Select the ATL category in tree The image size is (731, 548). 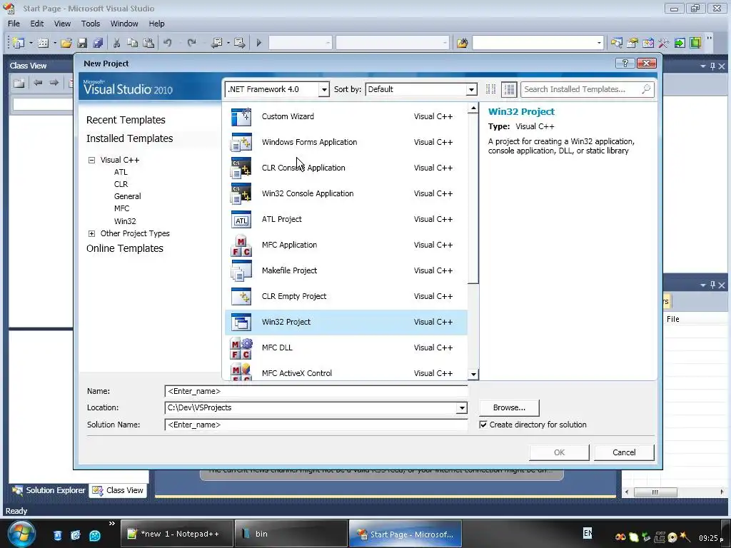pyautogui.click(x=121, y=172)
